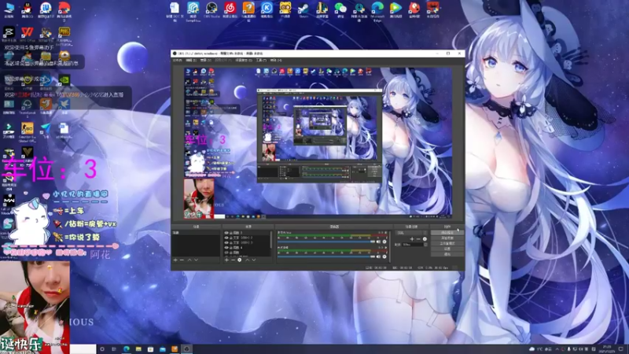Add a transition with the plus icon

(412, 239)
